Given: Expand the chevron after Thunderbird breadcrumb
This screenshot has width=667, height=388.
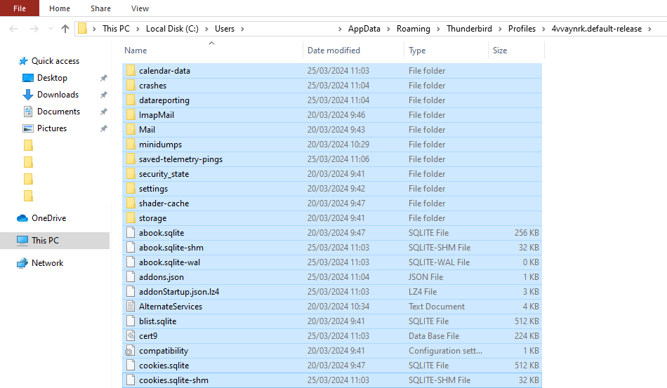Looking at the screenshot, I should [500, 29].
